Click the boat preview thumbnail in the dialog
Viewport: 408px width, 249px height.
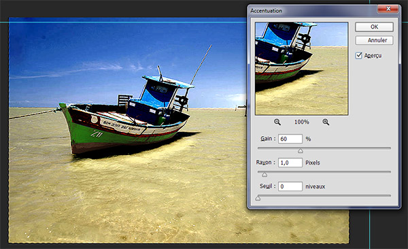click(x=301, y=69)
